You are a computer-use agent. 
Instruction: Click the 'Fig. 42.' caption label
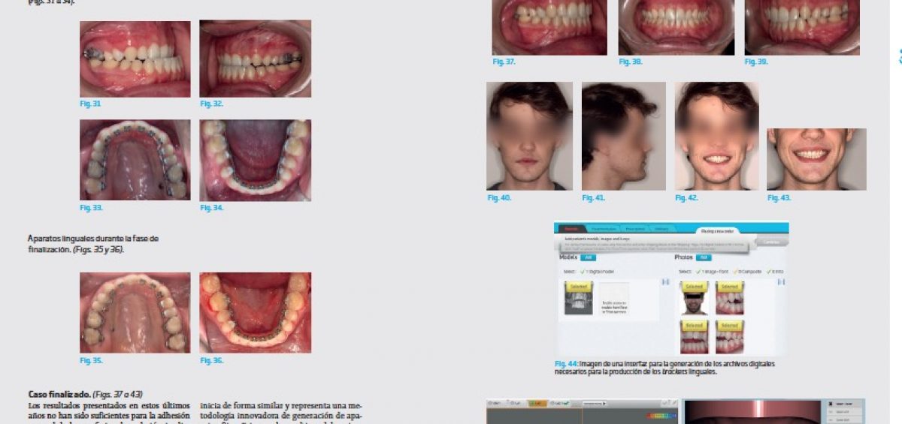tap(687, 197)
